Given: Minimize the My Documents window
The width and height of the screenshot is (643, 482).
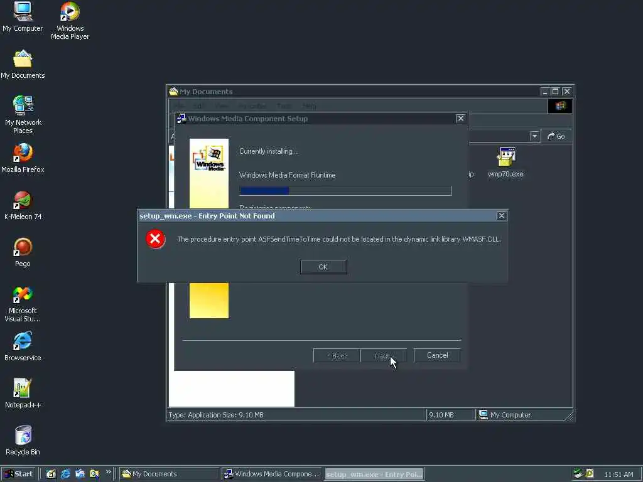Looking at the screenshot, I should click(x=544, y=92).
